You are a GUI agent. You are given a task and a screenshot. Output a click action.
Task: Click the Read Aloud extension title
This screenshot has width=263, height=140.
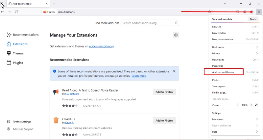(90, 90)
